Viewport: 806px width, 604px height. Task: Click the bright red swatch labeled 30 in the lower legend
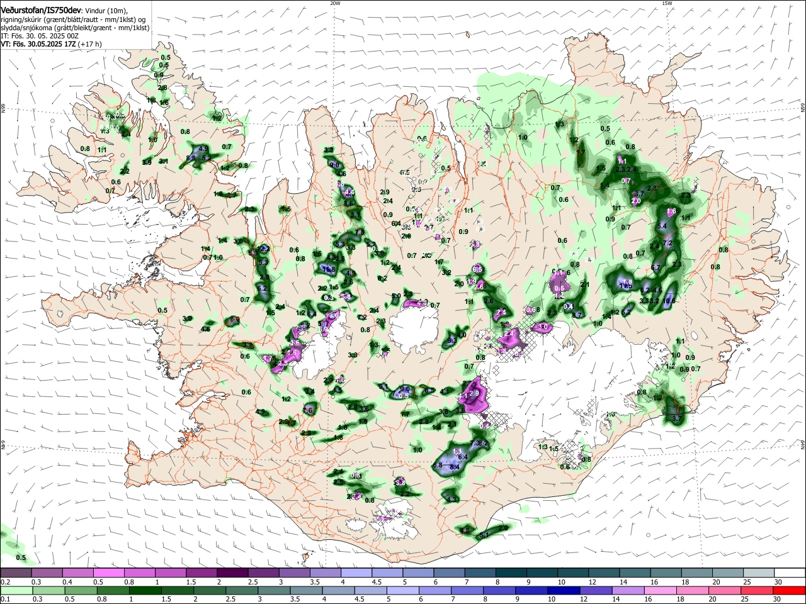tap(790, 590)
